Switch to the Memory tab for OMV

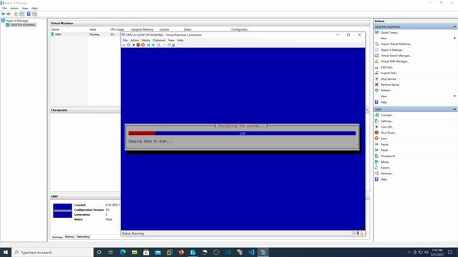pyautogui.click(x=69, y=237)
